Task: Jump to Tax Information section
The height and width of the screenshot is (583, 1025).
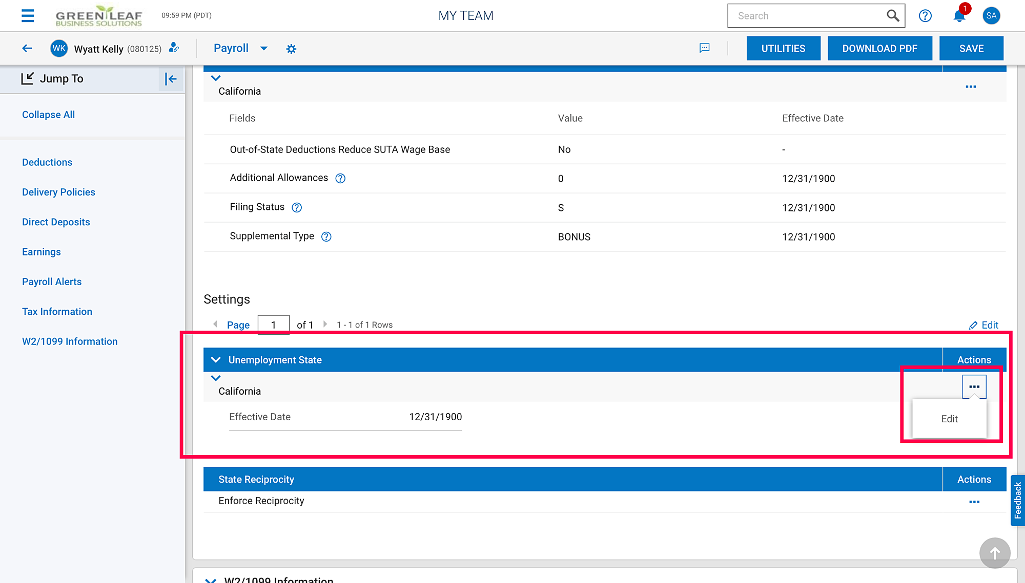Action: click(x=57, y=312)
